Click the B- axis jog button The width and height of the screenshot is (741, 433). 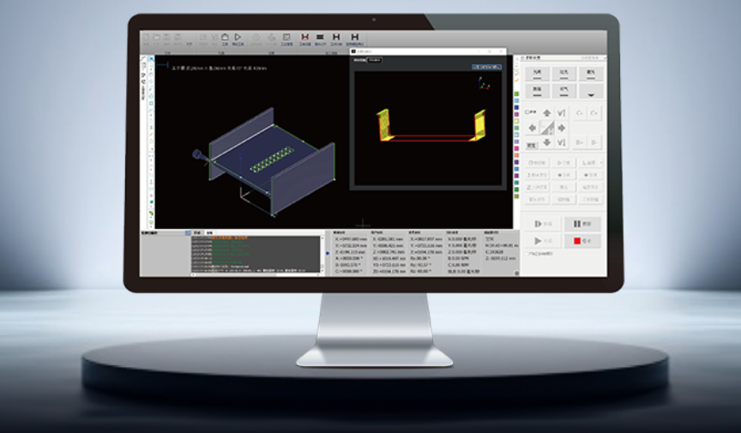click(x=594, y=142)
